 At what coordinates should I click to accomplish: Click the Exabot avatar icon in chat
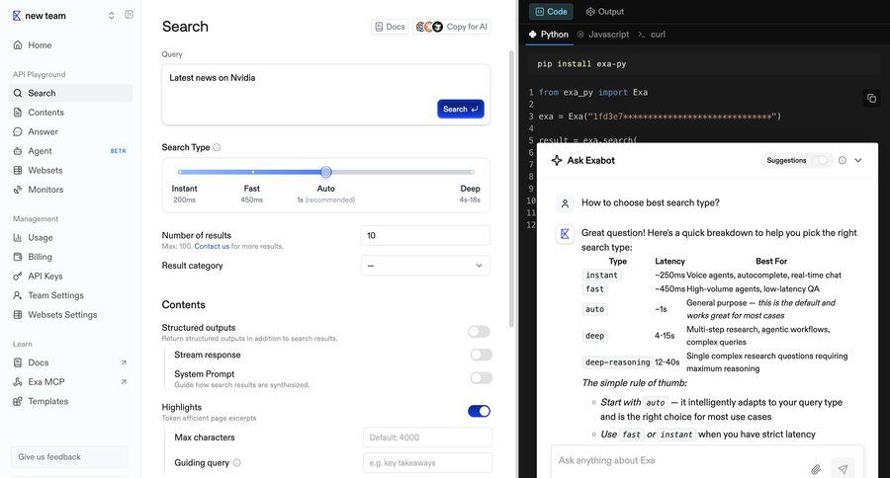pos(565,234)
